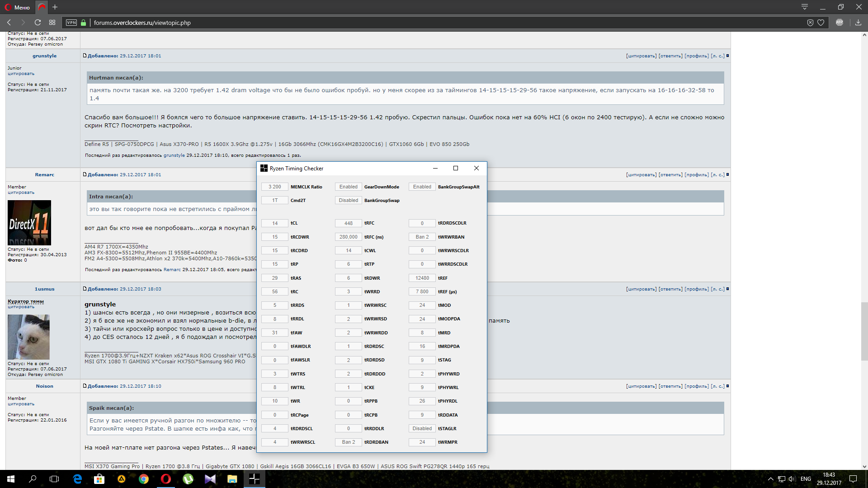This screenshot has height=488, width=868.
Task: Open the ABP extension icon
Action: point(840,23)
